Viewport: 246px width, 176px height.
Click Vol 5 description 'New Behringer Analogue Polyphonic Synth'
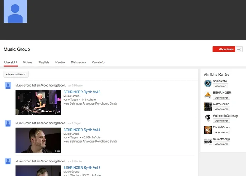(90, 103)
